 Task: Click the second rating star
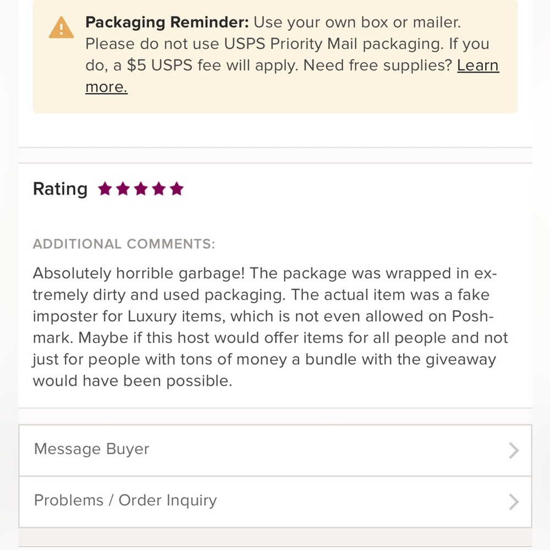[123, 190]
